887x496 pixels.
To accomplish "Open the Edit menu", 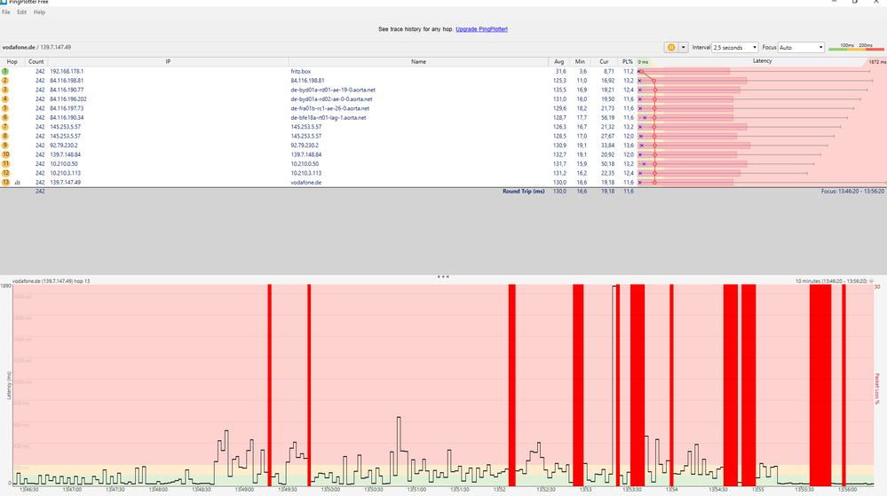I will click(x=21, y=12).
